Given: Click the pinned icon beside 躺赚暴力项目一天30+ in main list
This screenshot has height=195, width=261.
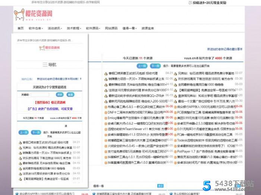Looking at the screenshot, I should [x=106, y=79].
